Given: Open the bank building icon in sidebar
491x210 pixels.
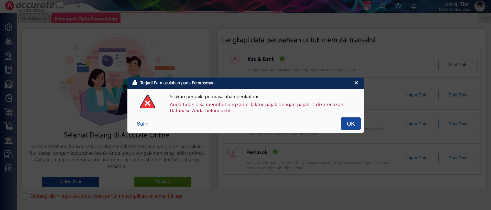Looking at the screenshot, I should (8, 84).
